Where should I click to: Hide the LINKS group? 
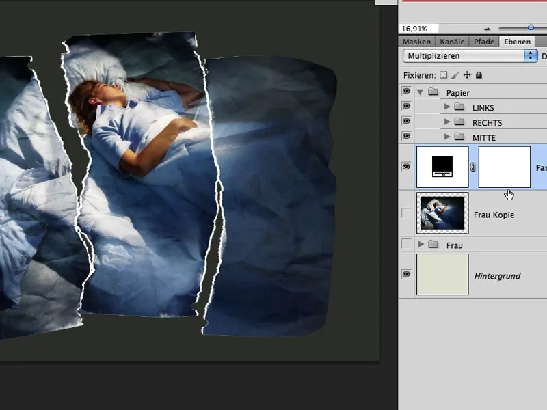[x=406, y=106]
